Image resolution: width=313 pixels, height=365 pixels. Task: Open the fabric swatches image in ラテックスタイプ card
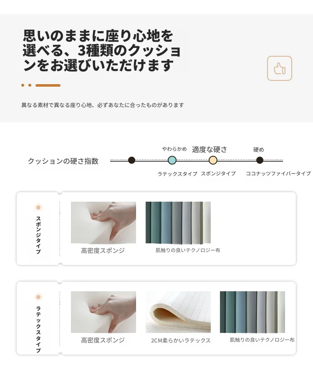point(252,312)
